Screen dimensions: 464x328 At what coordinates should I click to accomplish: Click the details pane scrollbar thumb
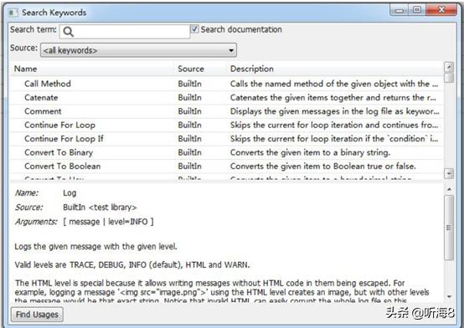(x=449, y=228)
